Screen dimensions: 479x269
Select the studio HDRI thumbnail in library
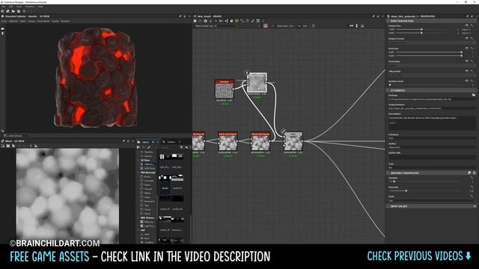(165, 185)
